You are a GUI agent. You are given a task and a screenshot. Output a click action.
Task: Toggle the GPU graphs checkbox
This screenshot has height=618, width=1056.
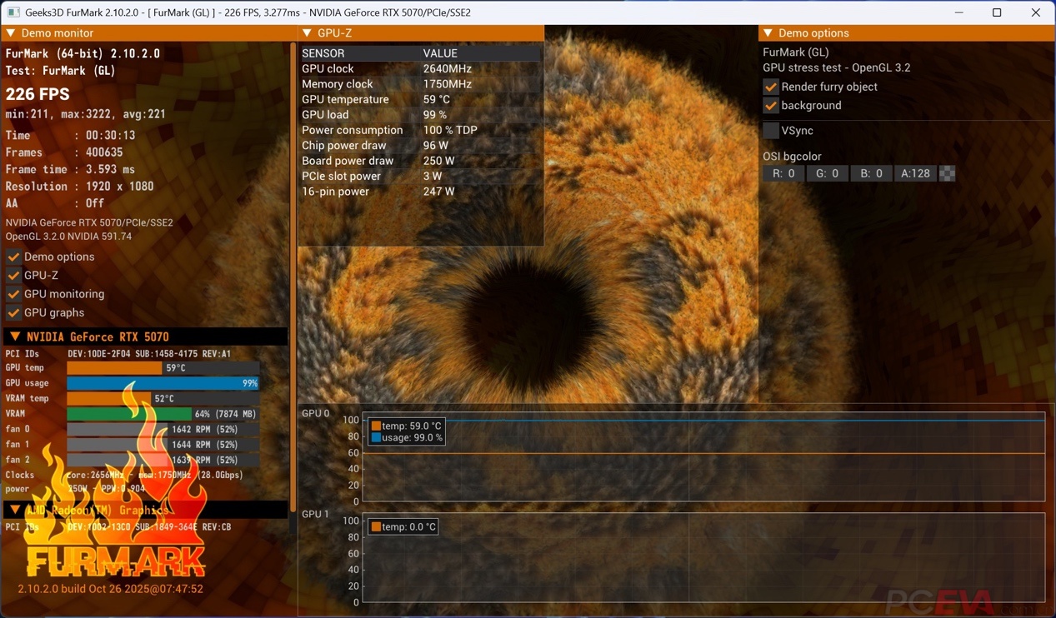13,312
